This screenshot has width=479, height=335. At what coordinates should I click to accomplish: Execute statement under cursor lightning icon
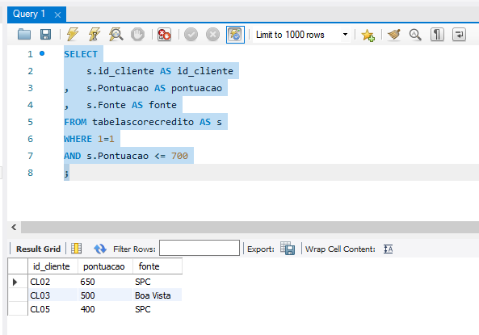[95, 34]
